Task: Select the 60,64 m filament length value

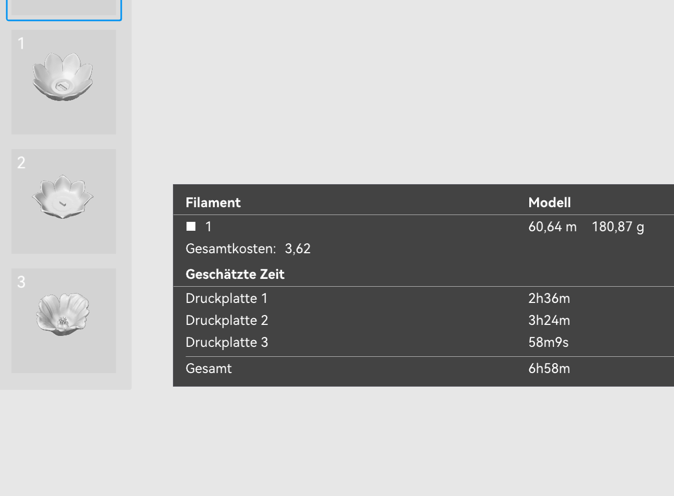Action: click(552, 227)
